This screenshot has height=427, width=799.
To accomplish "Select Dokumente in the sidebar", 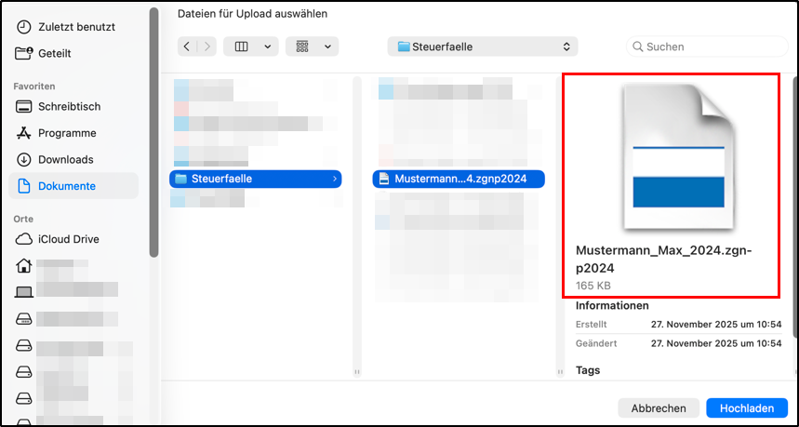I will 73,186.
